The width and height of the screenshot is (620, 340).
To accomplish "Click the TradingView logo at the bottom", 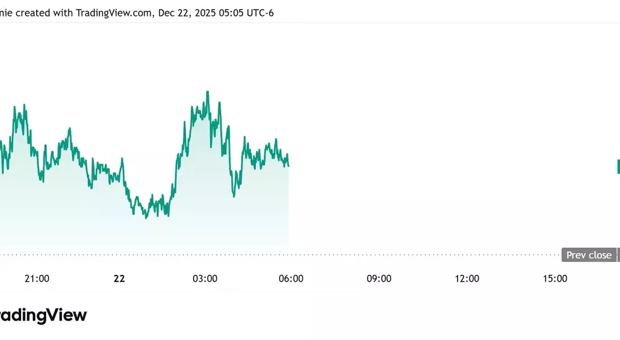I will pyautogui.click(x=43, y=315).
